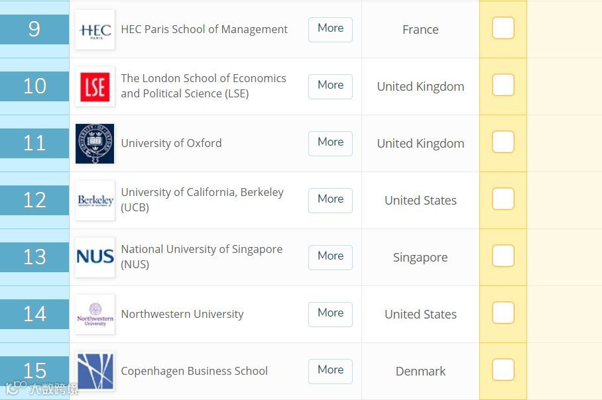Screen dimensions: 602x400
Task: Tick the compare checkbox for HEC Paris
Action: [503, 28]
